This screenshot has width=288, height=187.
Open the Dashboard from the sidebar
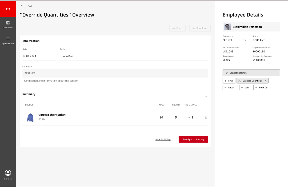[x=8, y=25]
